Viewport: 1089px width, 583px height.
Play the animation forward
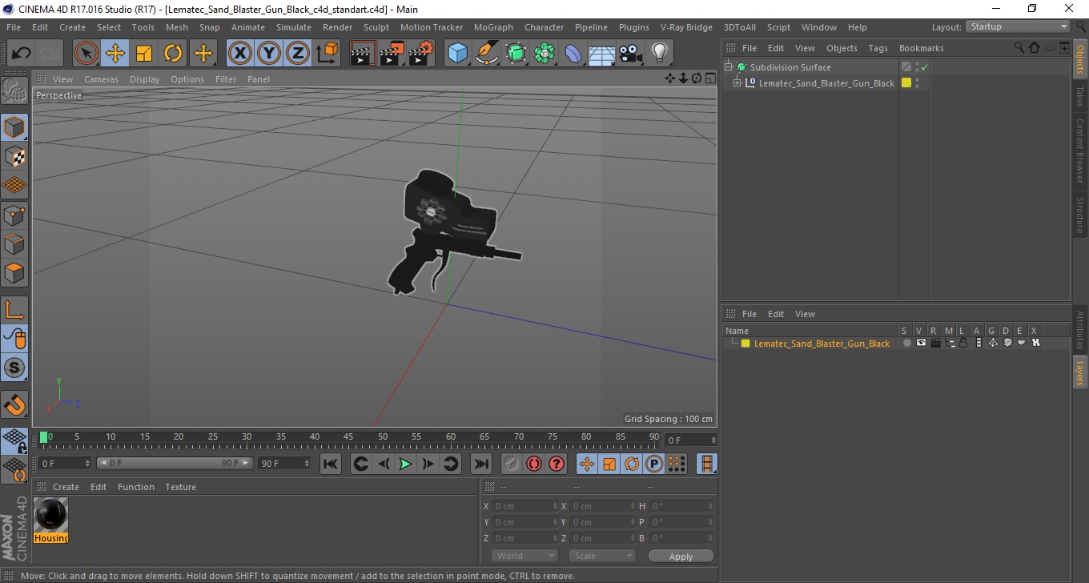pyautogui.click(x=406, y=464)
